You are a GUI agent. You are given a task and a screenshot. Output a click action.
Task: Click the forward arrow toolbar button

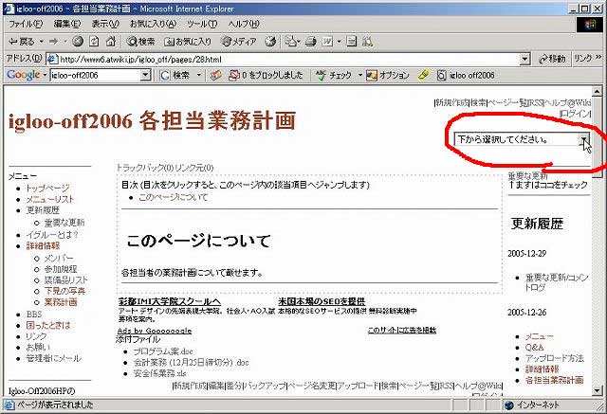[x=54, y=42]
